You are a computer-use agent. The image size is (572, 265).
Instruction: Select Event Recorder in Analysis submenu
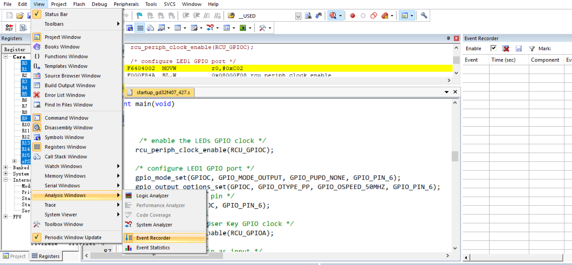point(165,238)
